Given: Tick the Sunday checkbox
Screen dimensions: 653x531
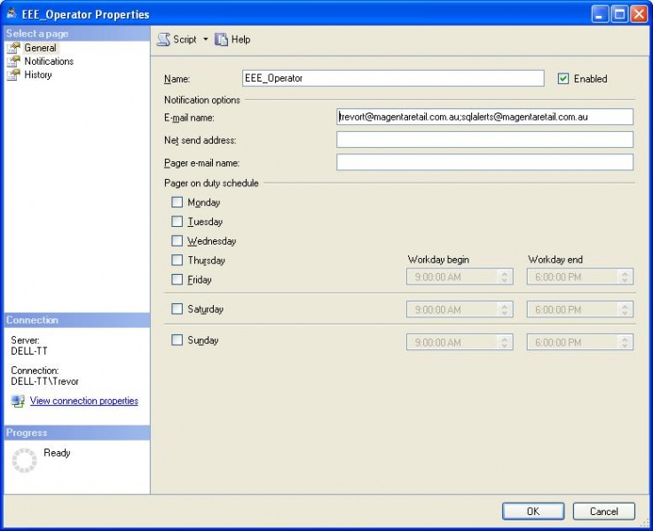Looking at the screenshot, I should pyautogui.click(x=177, y=340).
